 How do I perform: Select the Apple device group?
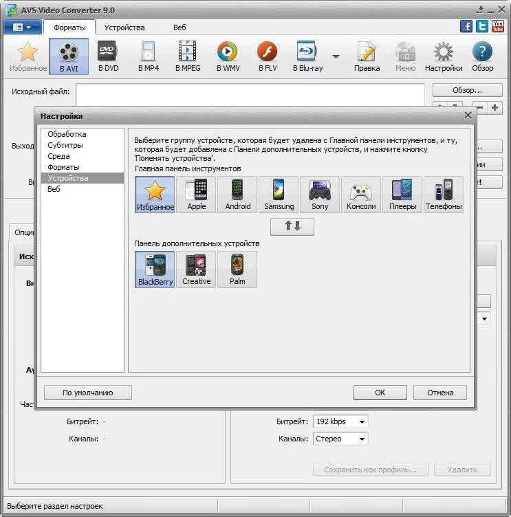(196, 195)
